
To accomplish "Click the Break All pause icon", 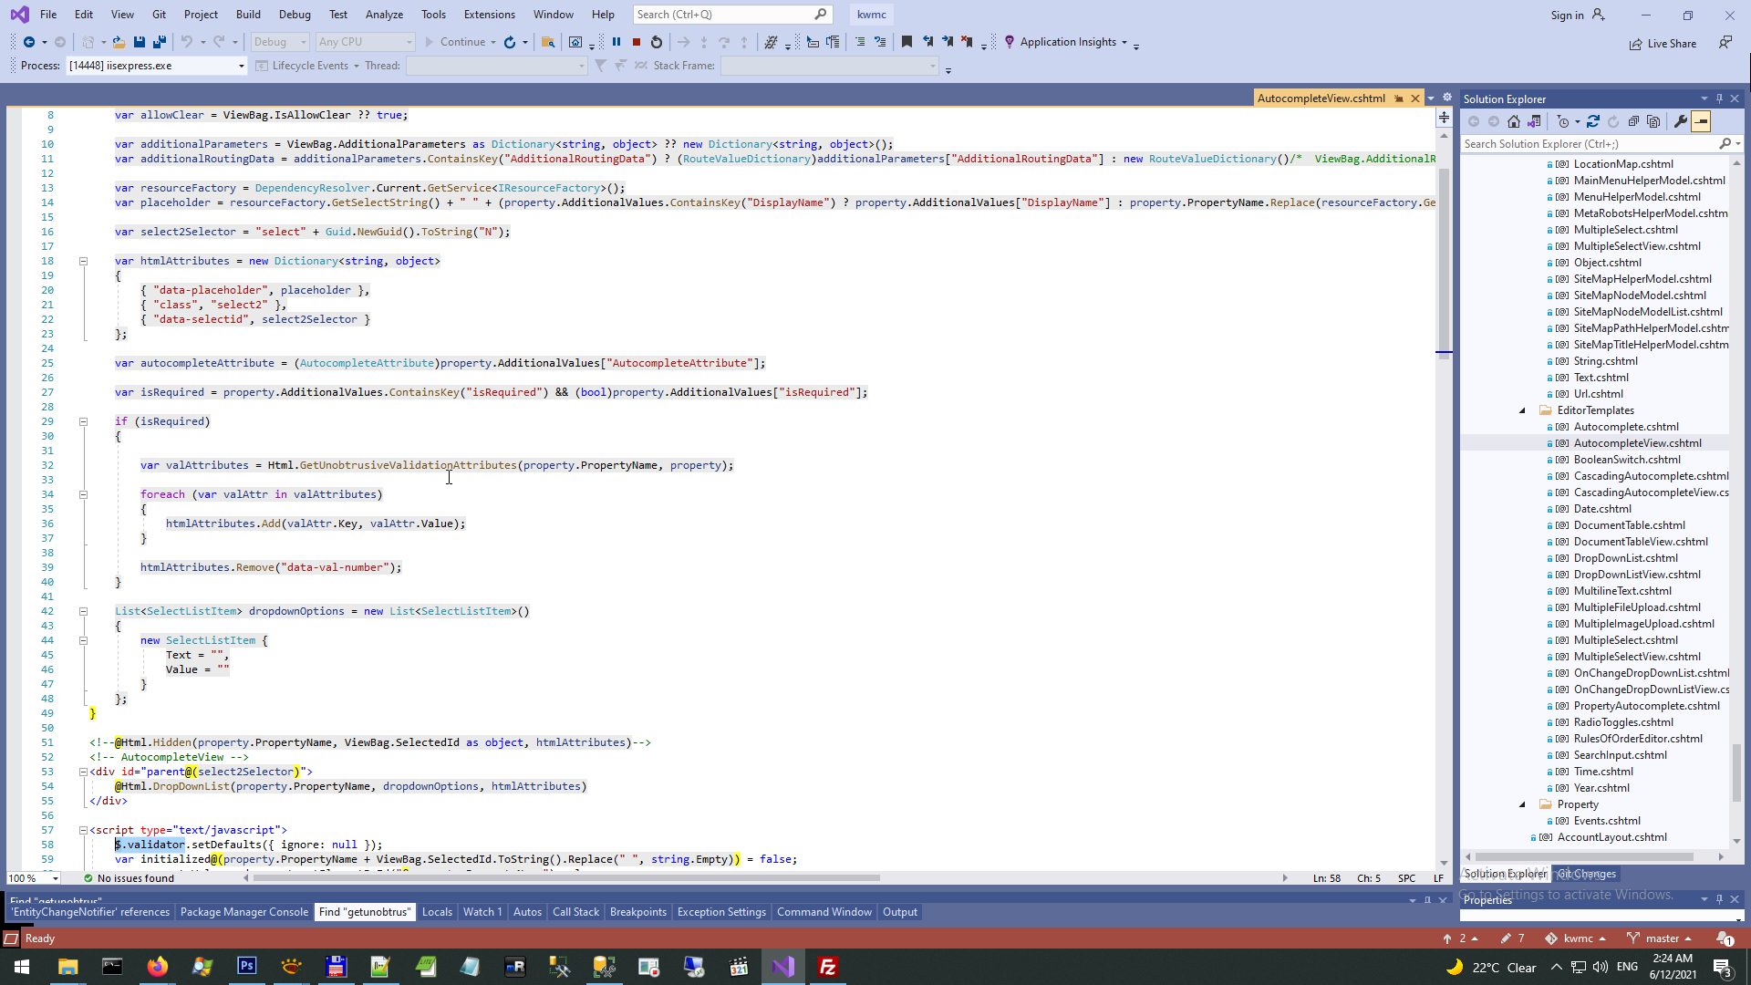I will [x=616, y=42].
